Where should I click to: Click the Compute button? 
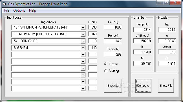tap(143, 86)
